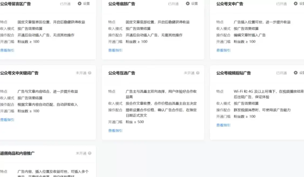The height and width of the screenshot is (177, 304).
Task: Open 查看指引 link in 公众号文中关键词广告 card
Action: (7, 120)
